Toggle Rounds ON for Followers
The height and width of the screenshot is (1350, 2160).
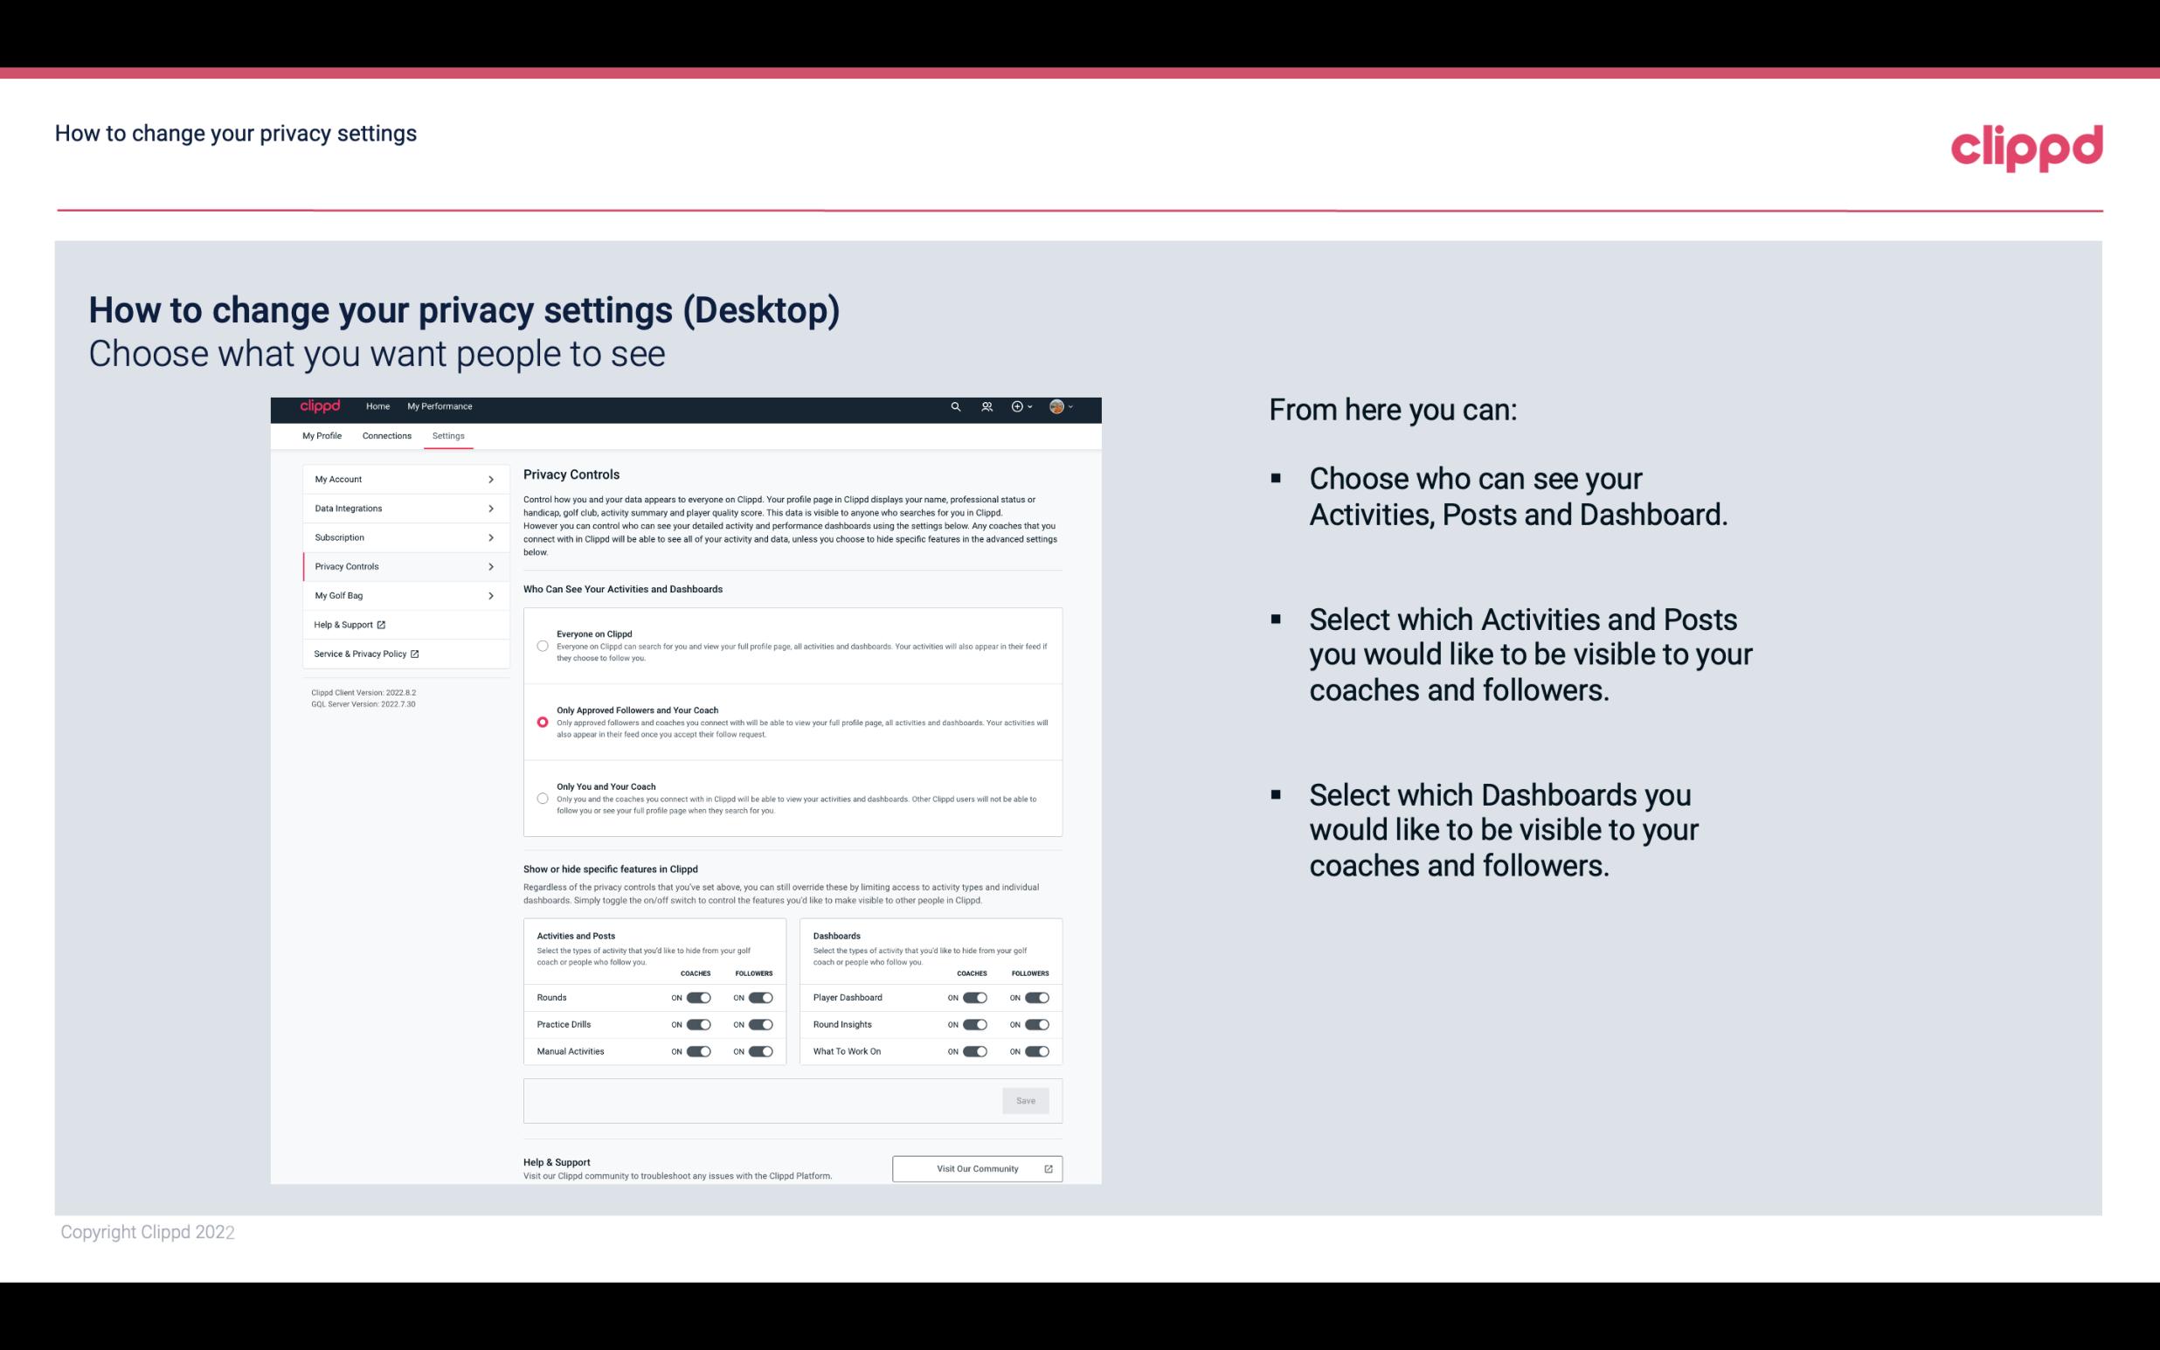(x=760, y=997)
